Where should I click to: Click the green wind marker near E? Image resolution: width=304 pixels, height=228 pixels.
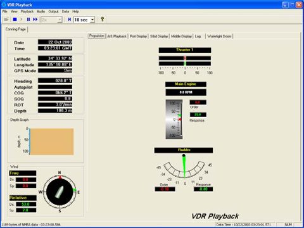(74, 190)
